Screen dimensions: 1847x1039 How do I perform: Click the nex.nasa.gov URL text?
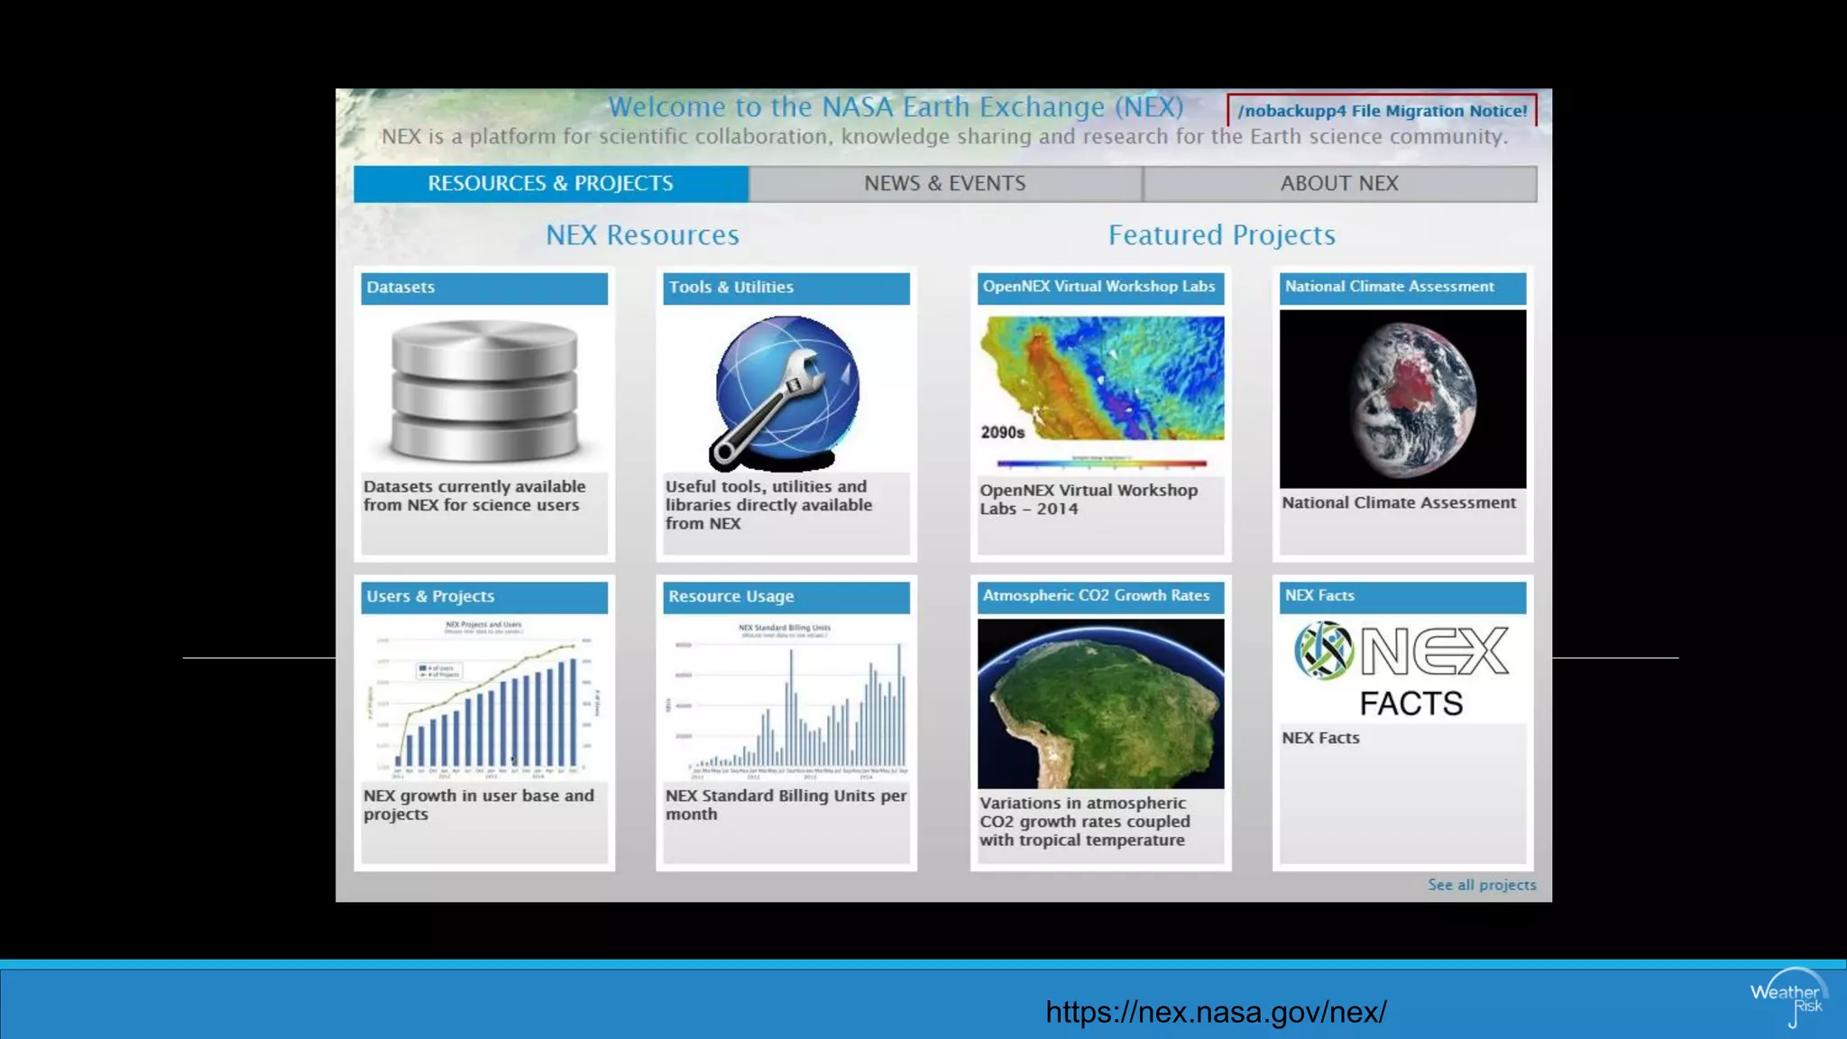coord(1216,1012)
